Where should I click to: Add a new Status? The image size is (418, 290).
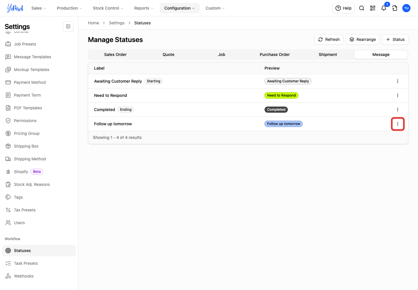tap(395, 39)
